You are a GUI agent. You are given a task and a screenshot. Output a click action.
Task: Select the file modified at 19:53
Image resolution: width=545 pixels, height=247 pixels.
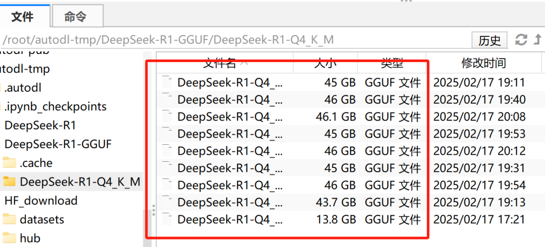pos(349,134)
